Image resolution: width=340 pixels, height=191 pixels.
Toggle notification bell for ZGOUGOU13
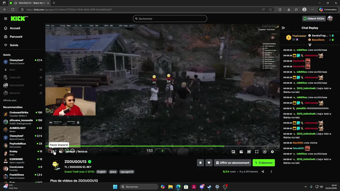pyautogui.click(x=201, y=163)
